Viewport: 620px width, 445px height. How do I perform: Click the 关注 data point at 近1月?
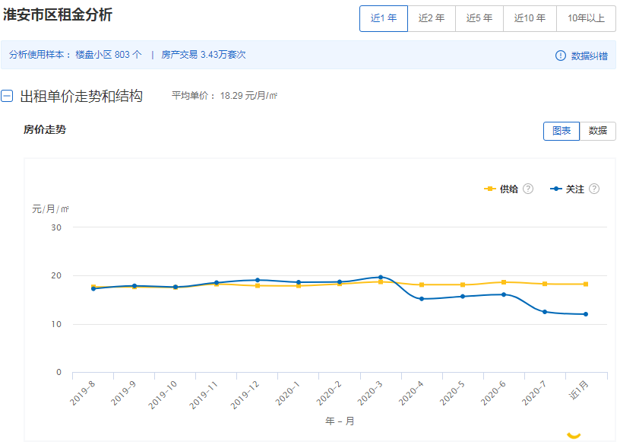586,314
